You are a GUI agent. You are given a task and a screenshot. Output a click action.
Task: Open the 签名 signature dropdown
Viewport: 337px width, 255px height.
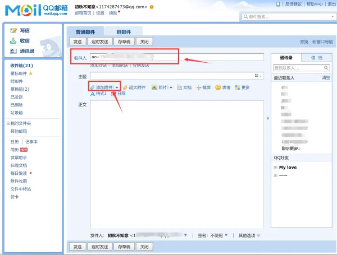(x=226, y=235)
